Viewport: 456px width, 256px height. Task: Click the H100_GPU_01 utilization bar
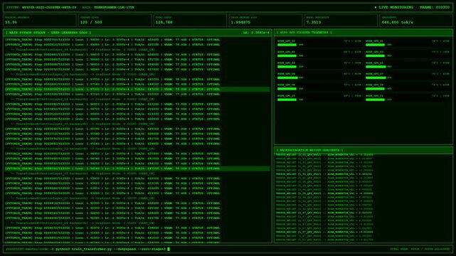point(375,45)
